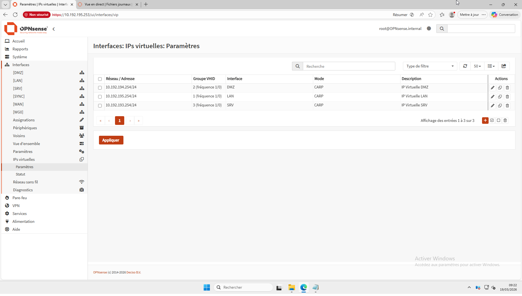This screenshot has width=522, height=296.
Task: Delete the selected entries from the table
Action: point(505,120)
